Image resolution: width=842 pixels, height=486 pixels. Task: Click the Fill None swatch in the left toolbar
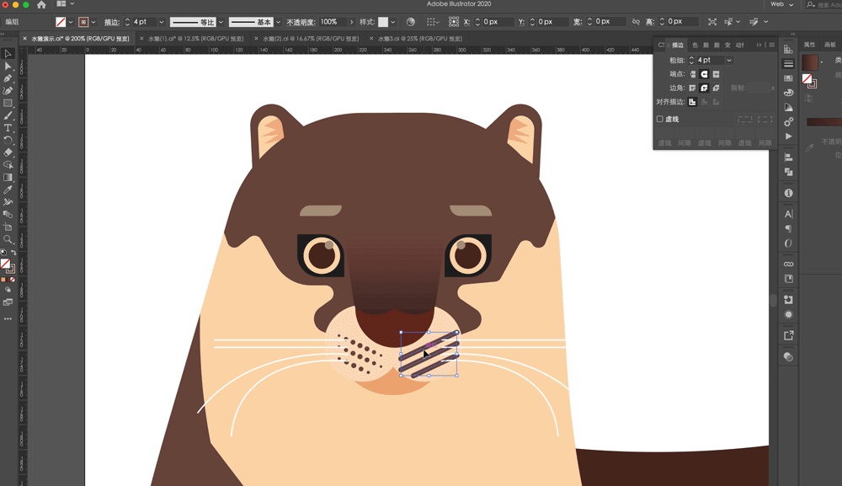[x=5, y=263]
